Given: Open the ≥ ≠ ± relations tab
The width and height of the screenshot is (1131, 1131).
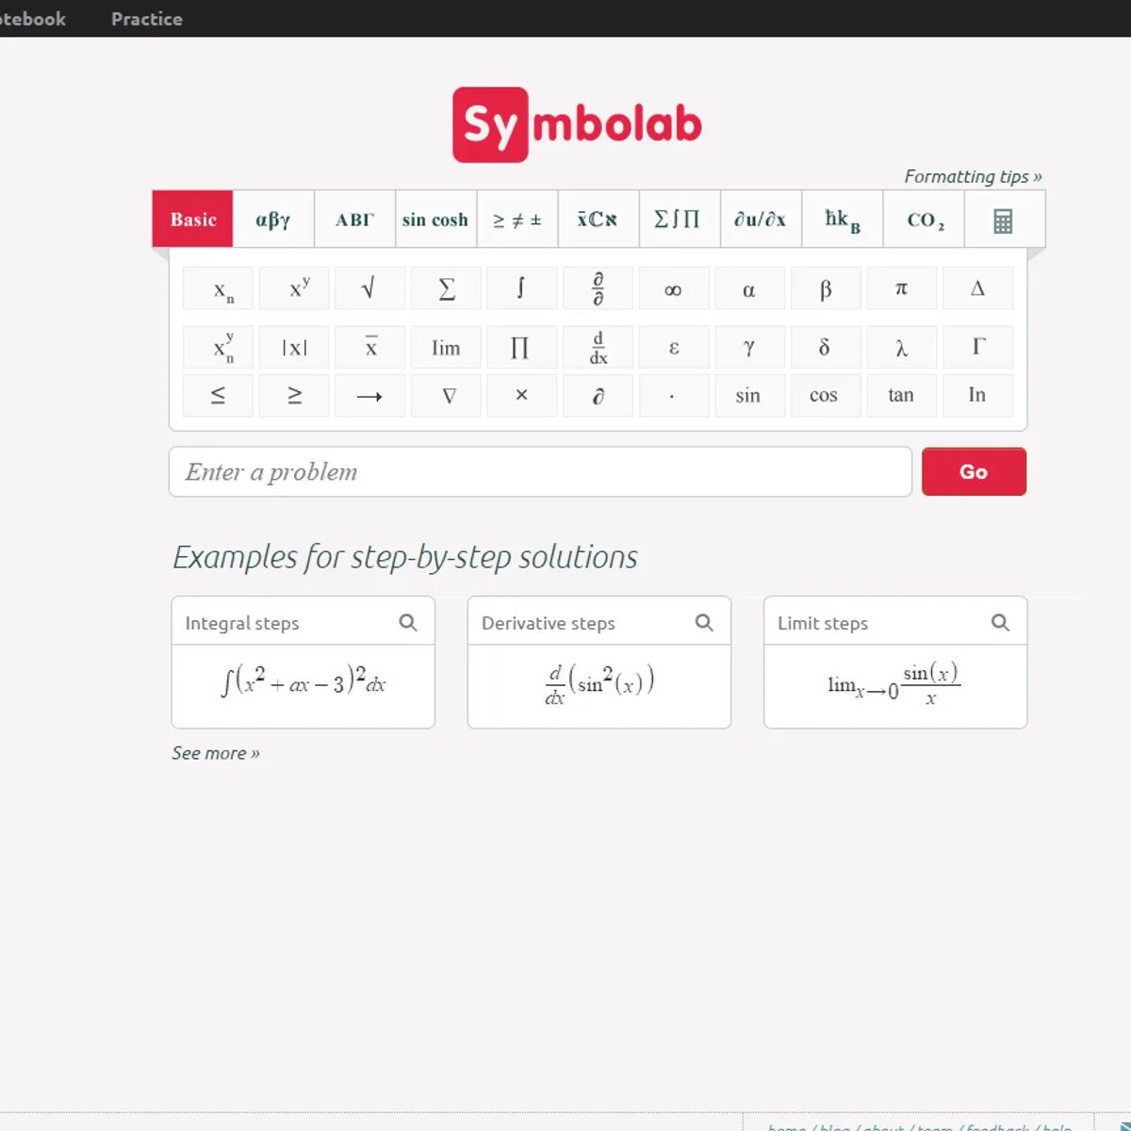Looking at the screenshot, I should pyautogui.click(x=516, y=220).
